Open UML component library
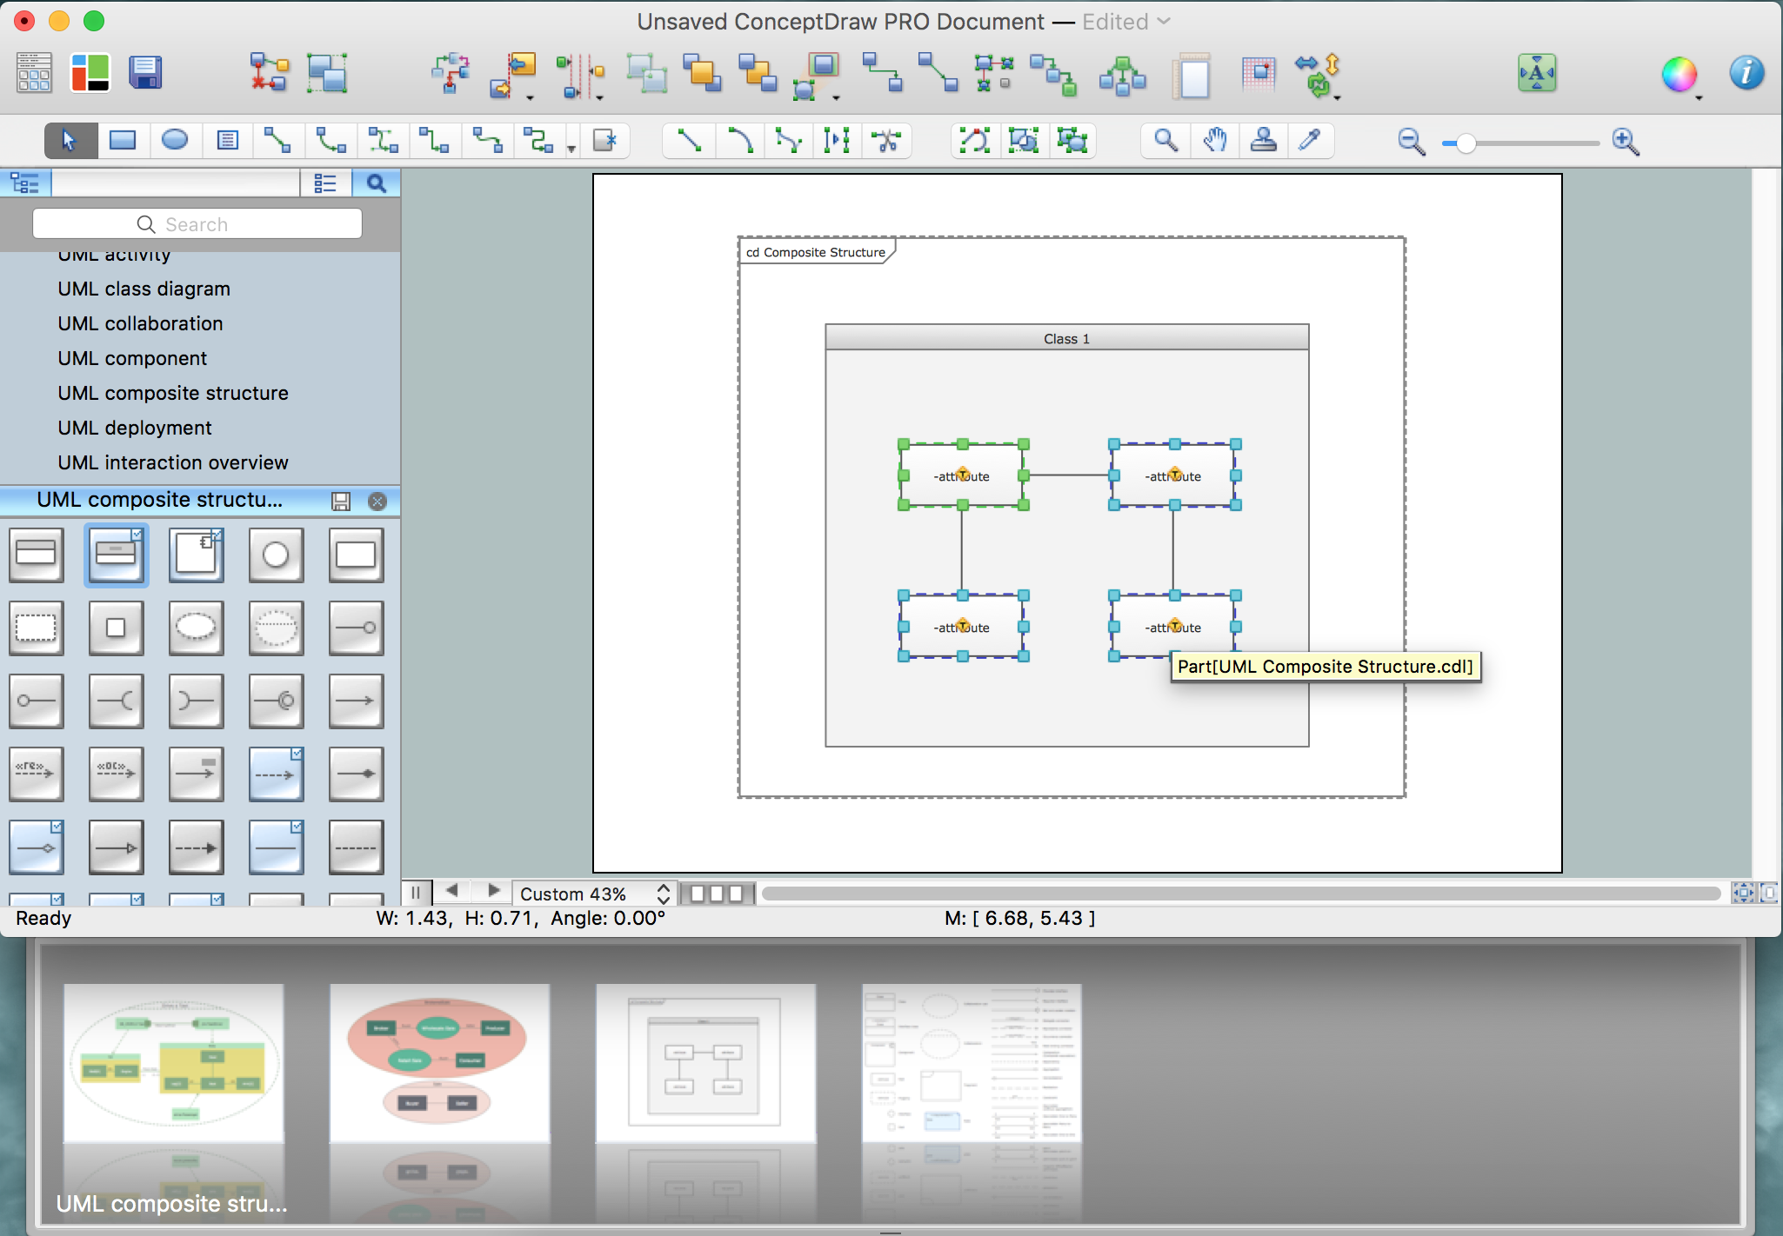Image resolution: width=1783 pixels, height=1236 pixels. coord(132,358)
